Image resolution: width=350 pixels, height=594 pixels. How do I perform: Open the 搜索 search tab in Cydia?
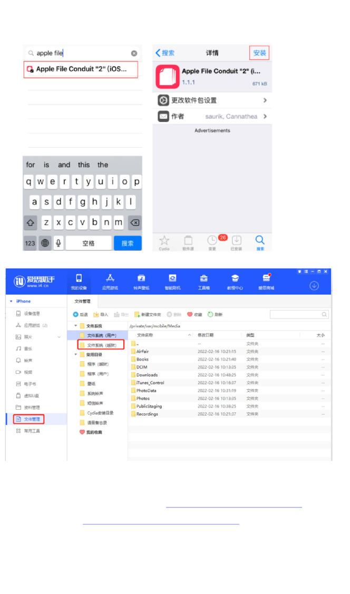260,243
